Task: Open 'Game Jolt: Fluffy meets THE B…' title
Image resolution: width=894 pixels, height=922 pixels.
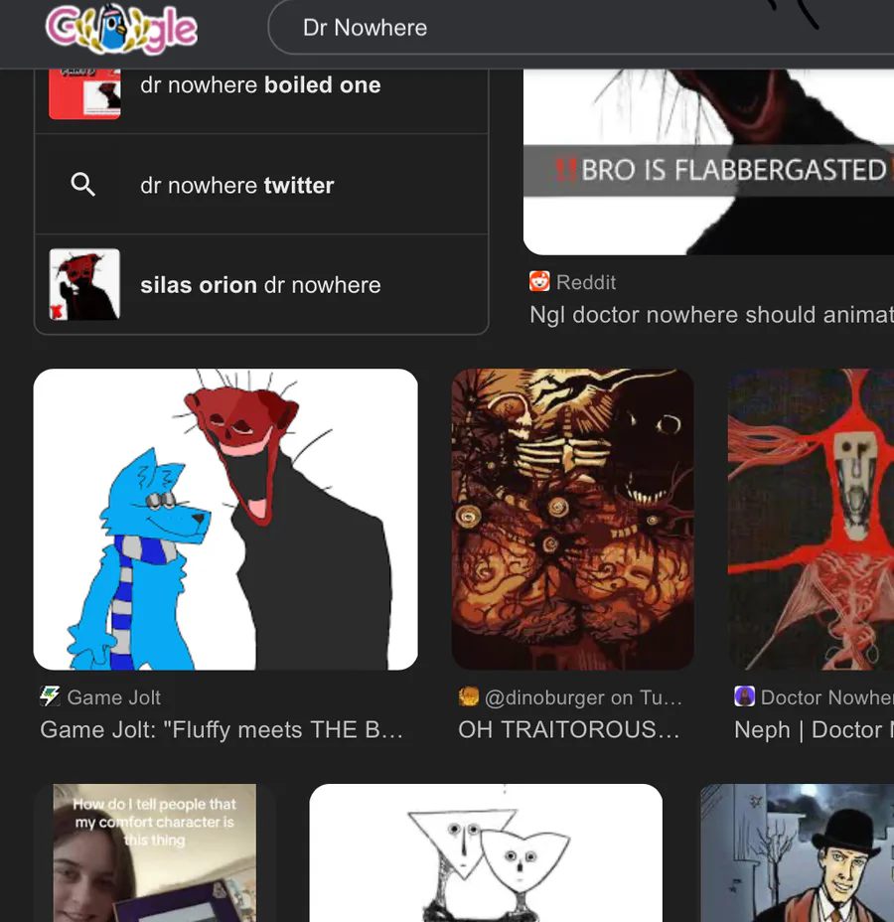Action: (x=222, y=729)
